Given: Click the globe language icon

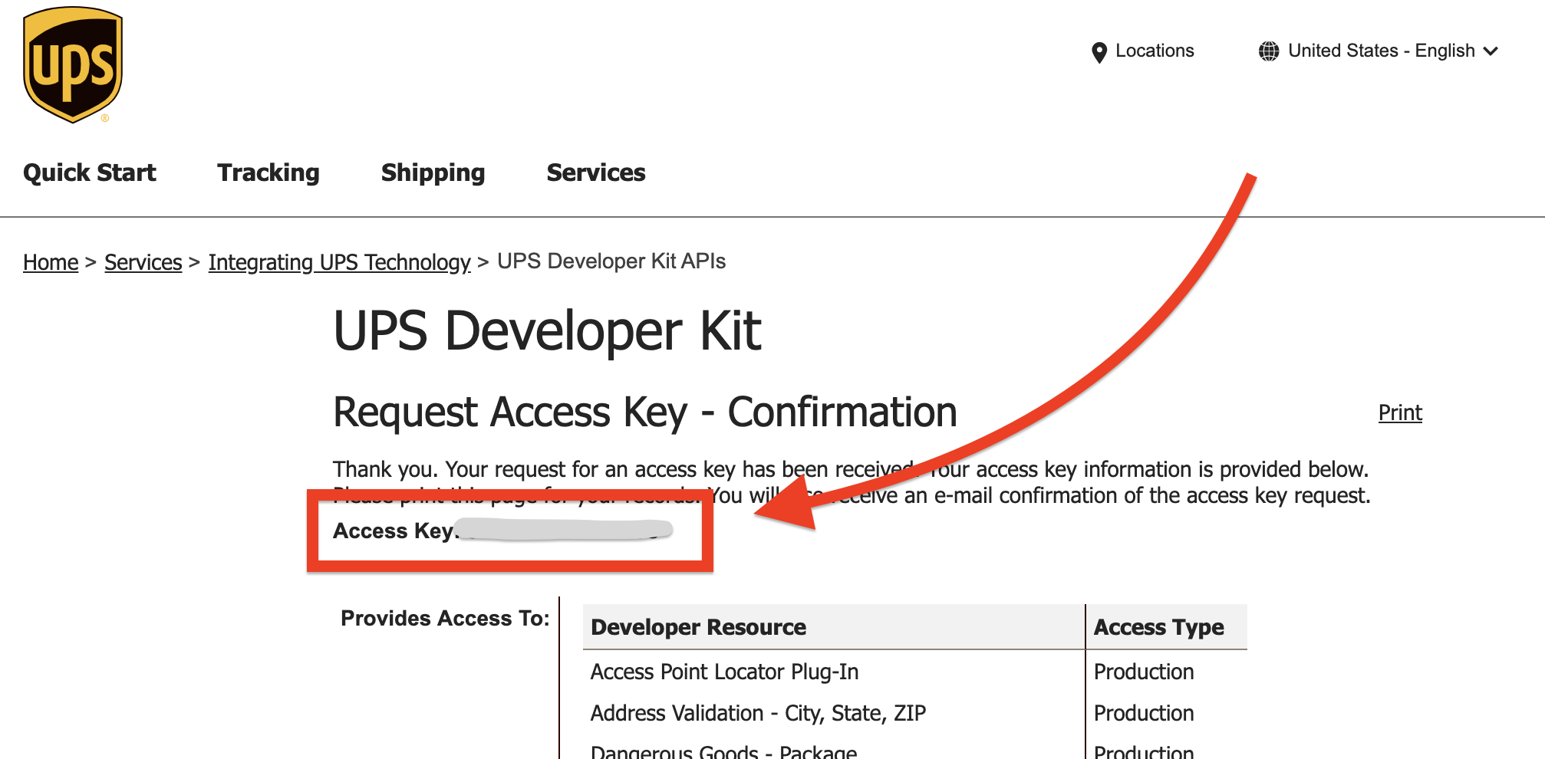Looking at the screenshot, I should (1269, 51).
